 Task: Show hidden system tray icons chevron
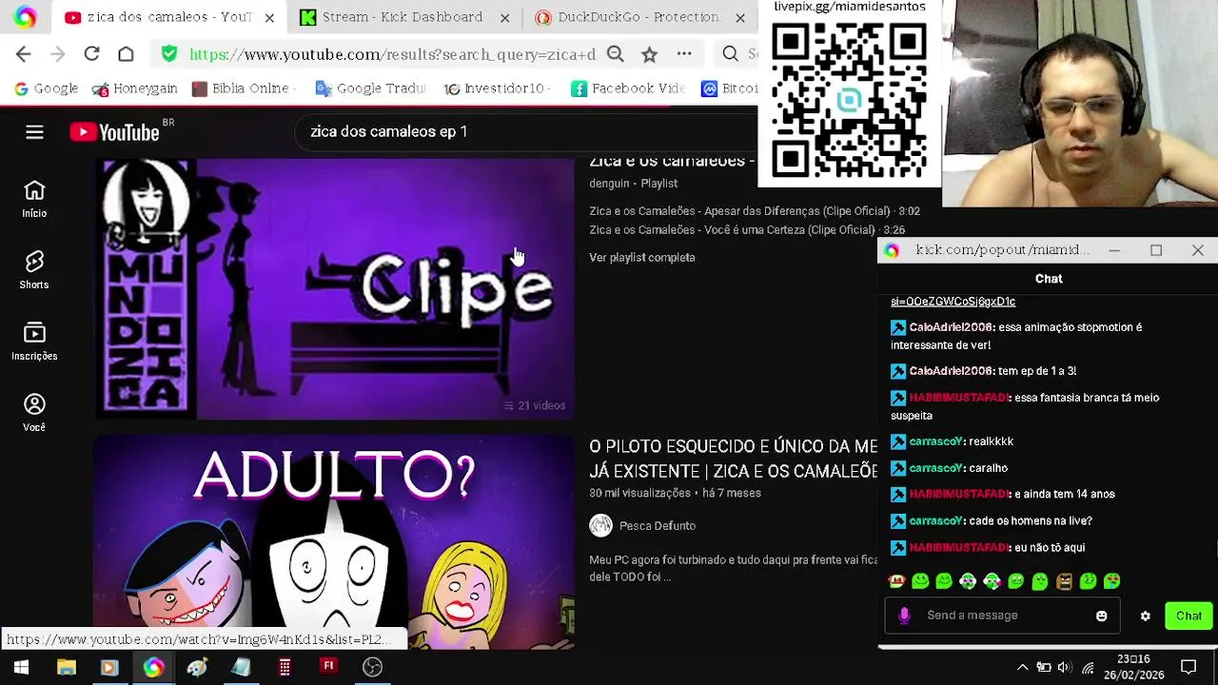coord(1022,667)
